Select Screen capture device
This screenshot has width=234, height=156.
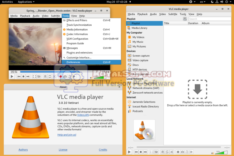tap(144, 56)
